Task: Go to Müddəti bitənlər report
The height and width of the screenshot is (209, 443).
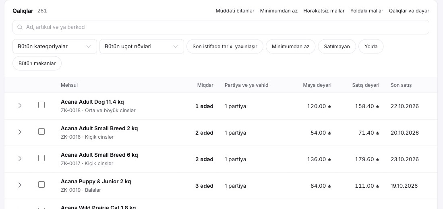Action: 235,11
